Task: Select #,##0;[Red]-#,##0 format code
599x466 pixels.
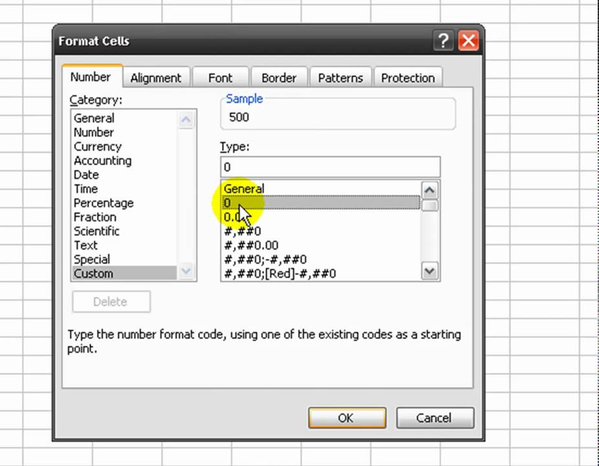Action: [321, 273]
